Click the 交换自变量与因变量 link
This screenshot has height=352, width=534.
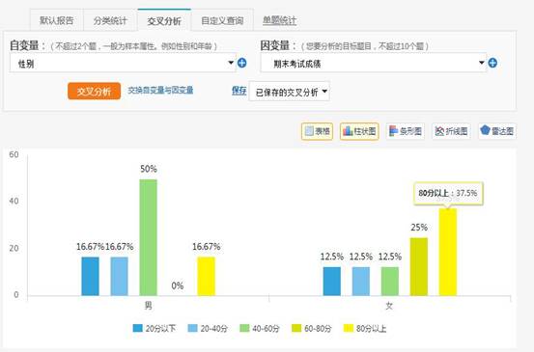(x=160, y=90)
